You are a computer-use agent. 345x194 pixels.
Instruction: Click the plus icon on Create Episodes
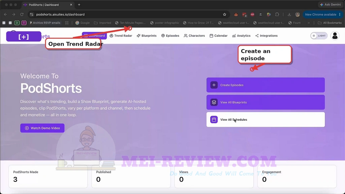(x=214, y=85)
